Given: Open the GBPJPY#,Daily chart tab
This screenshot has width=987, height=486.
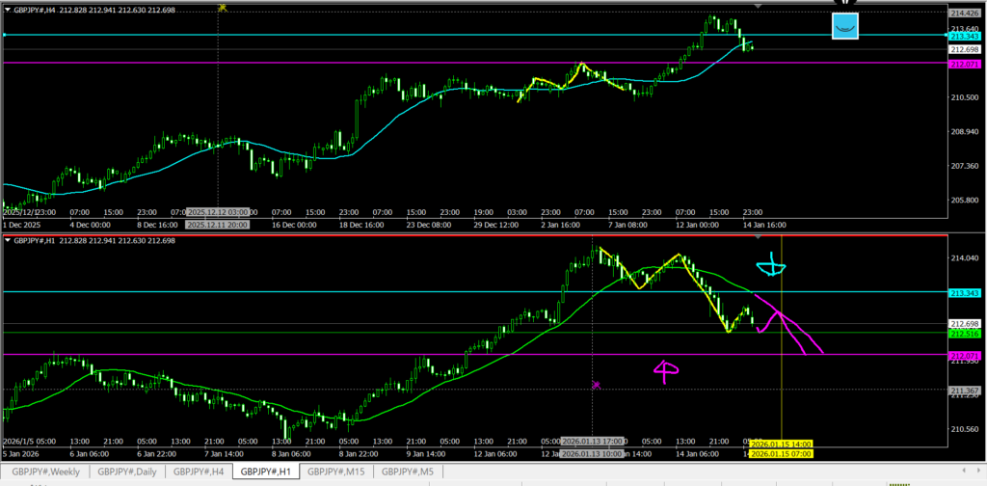Looking at the screenshot, I should pos(129,472).
